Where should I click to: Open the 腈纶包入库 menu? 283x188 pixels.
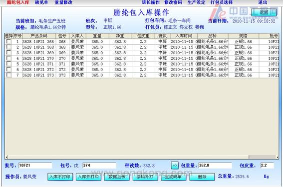coord(18,2)
